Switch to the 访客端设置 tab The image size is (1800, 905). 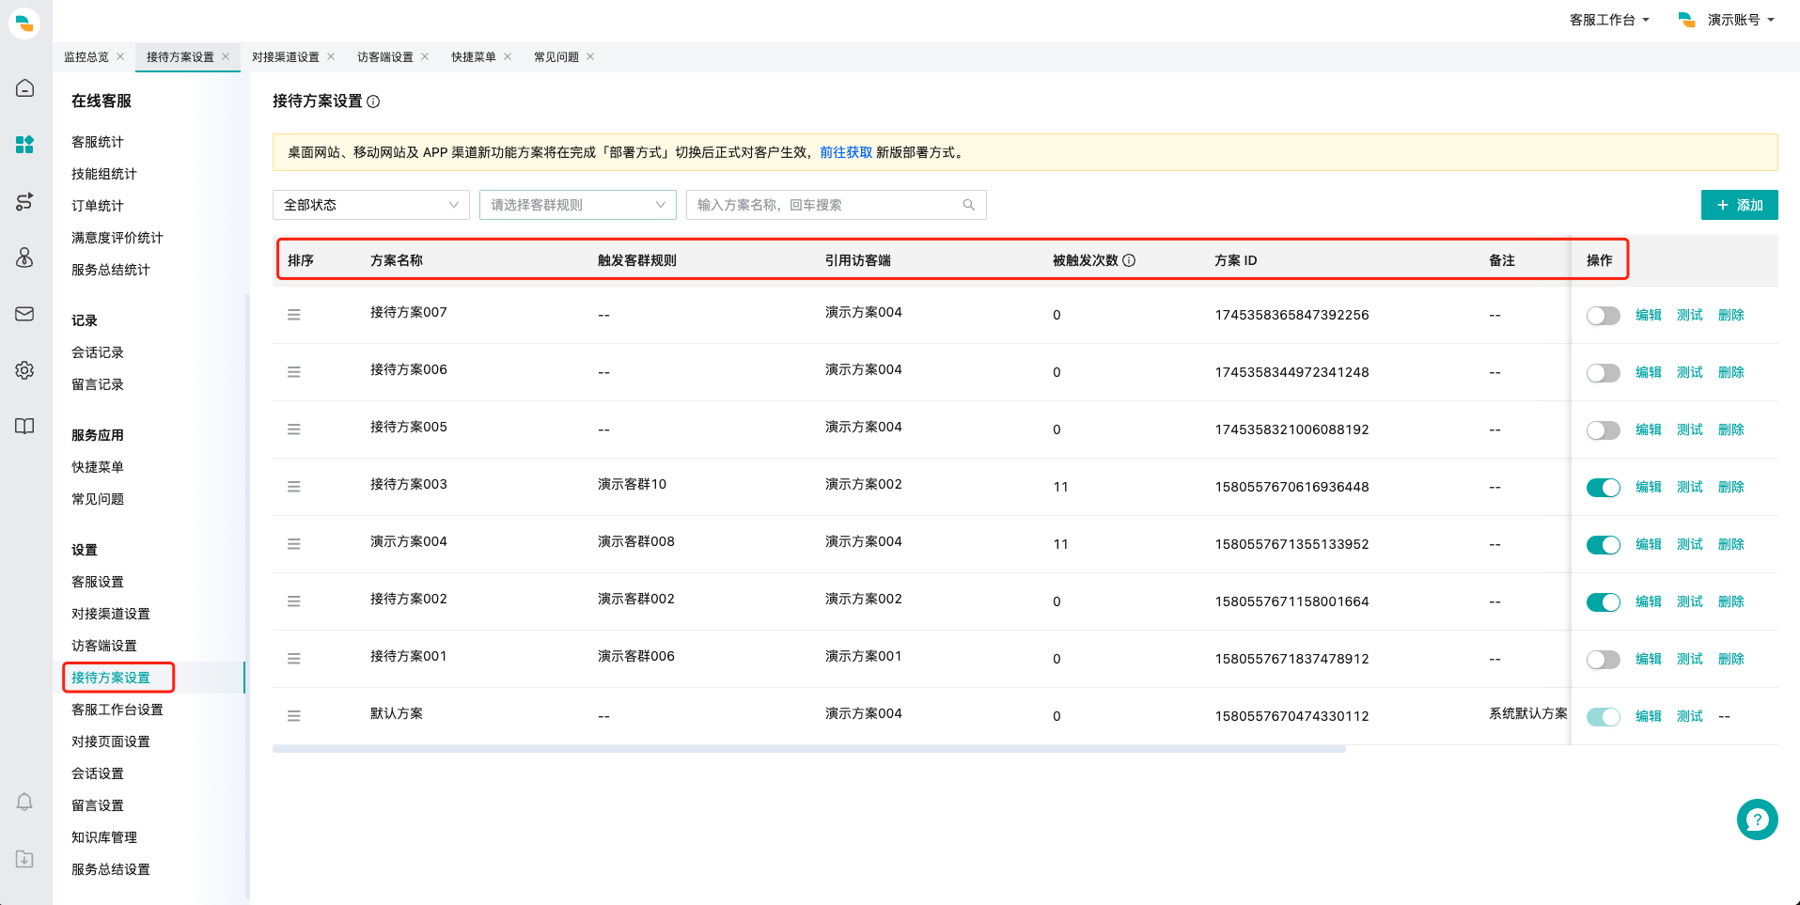click(385, 56)
